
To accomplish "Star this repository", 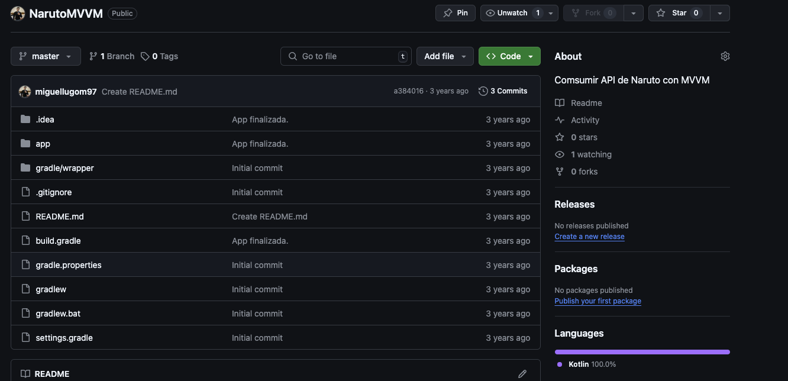I will point(679,13).
